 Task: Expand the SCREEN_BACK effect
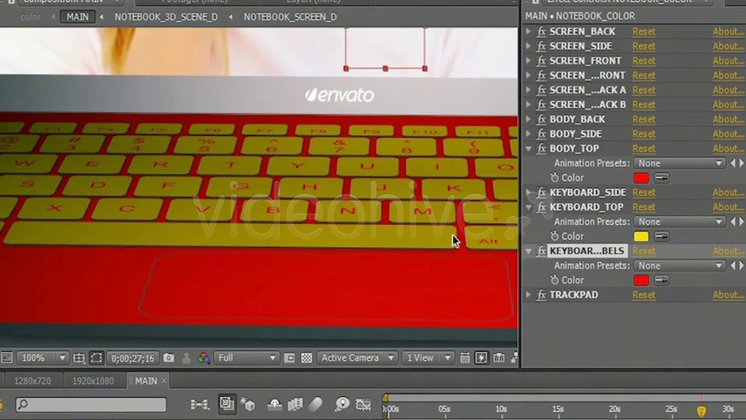[x=529, y=32]
